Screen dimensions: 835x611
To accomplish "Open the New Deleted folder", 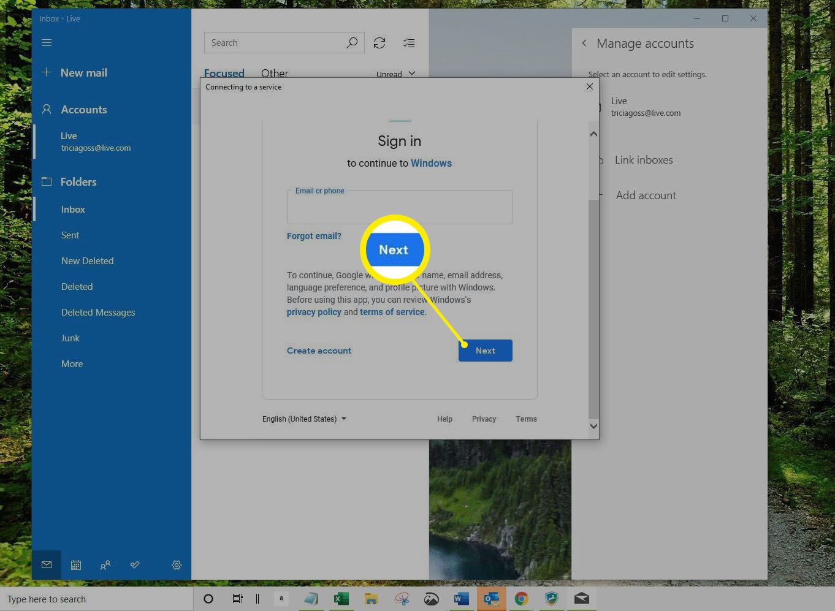I will [87, 261].
